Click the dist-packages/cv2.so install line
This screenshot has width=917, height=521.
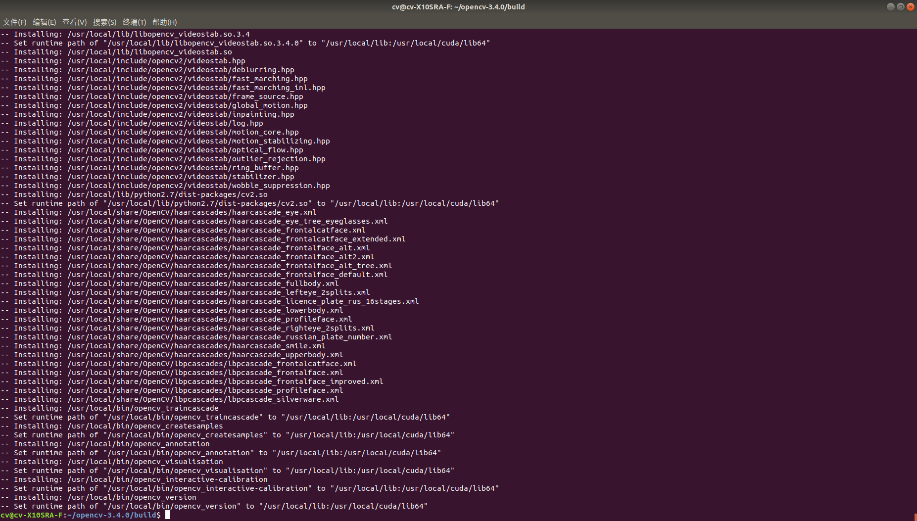[x=134, y=194]
